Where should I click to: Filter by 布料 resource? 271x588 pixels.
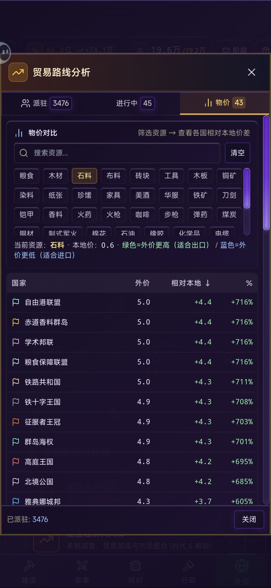point(113,176)
